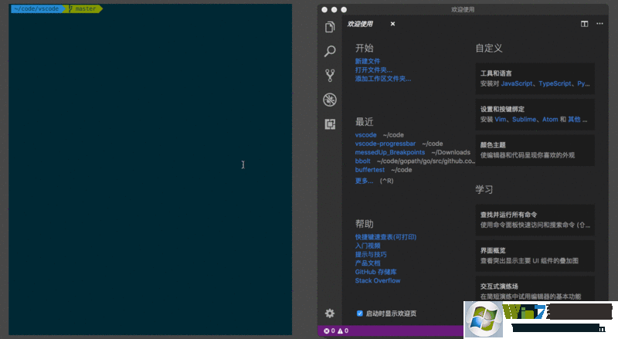Open the Debug view in activity bar
Screen dimensions: 618x339
point(330,100)
